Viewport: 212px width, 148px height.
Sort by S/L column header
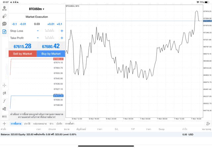pos(117,129)
